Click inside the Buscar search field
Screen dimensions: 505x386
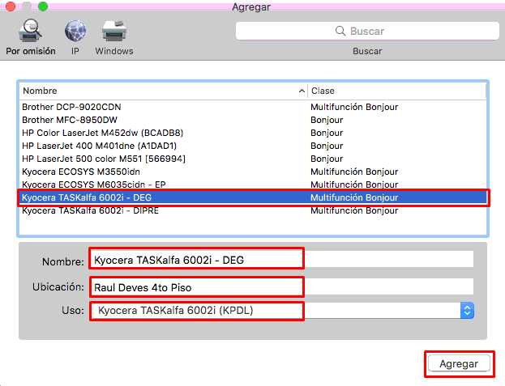click(367, 31)
